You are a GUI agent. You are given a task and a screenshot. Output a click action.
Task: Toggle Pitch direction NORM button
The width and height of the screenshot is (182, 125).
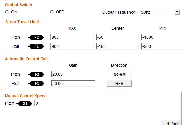[x=119, y=74]
